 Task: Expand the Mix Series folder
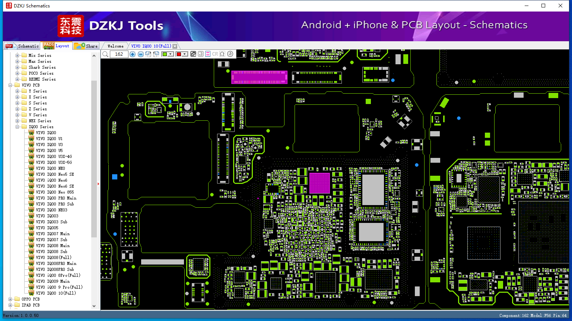(17, 55)
